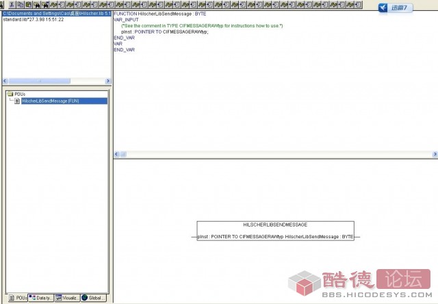Click the HILSCHERLIBSENDMESSAGE function block
The image size is (438, 304).
tap(275, 231)
